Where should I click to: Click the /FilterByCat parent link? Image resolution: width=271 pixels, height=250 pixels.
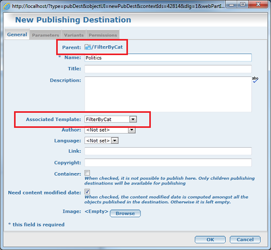[x=107, y=47]
